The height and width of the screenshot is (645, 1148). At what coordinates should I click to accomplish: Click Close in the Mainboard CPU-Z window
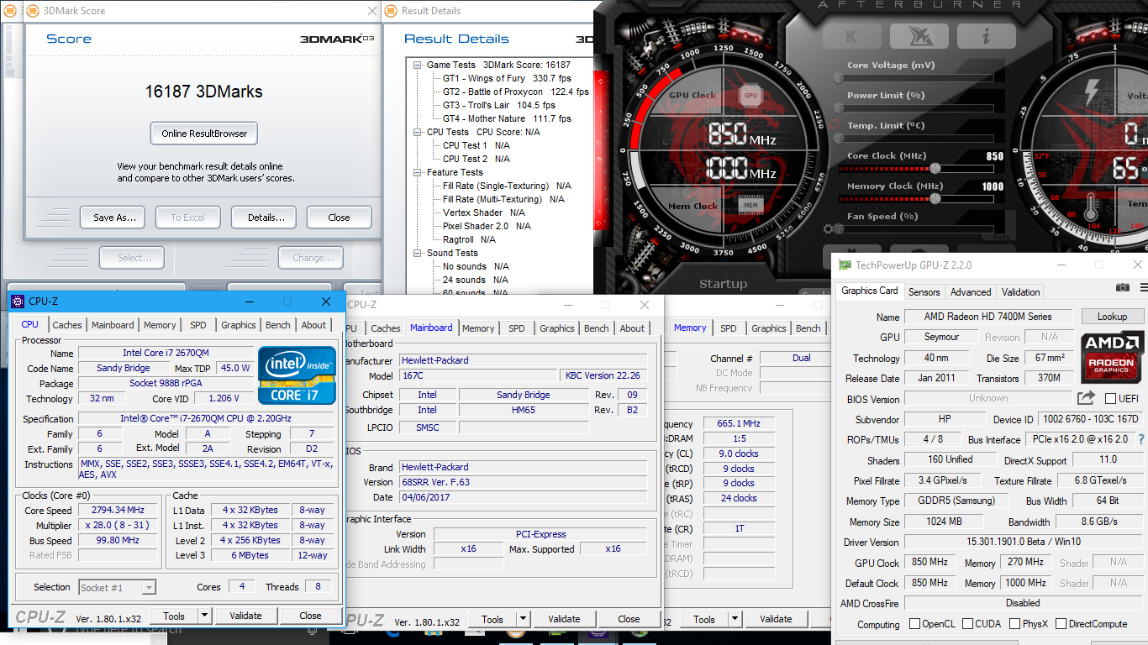click(x=629, y=620)
